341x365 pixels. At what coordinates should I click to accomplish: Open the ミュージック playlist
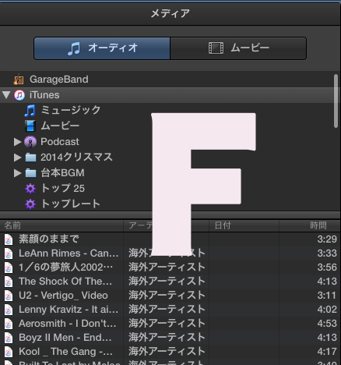pyautogui.click(x=71, y=110)
